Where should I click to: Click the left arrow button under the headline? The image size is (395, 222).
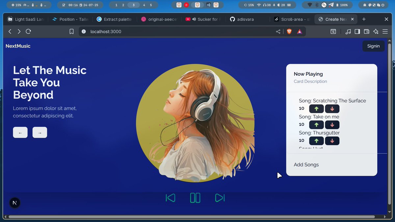[20, 133]
